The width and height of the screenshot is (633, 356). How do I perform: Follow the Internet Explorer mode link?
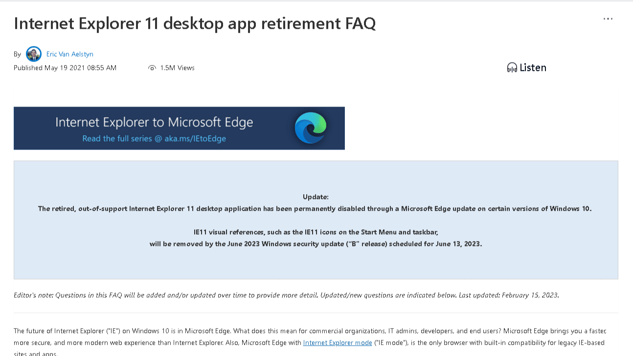[x=338, y=343]
